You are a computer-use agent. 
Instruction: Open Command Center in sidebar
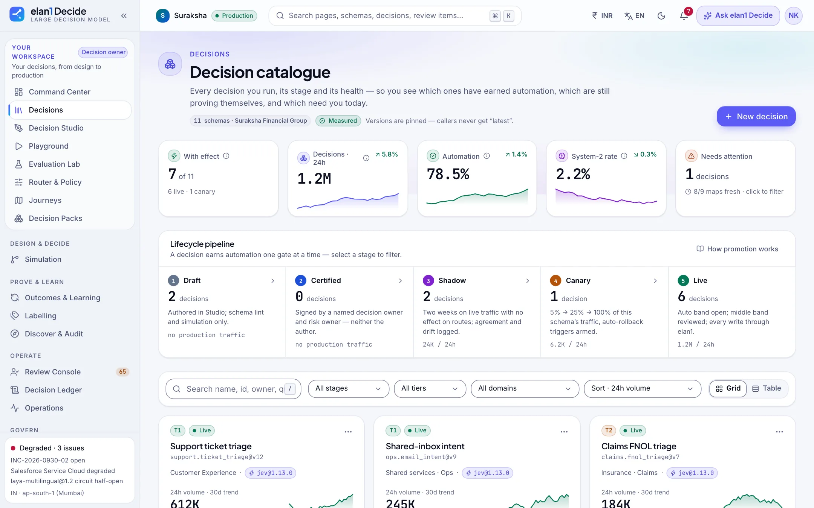70,92
